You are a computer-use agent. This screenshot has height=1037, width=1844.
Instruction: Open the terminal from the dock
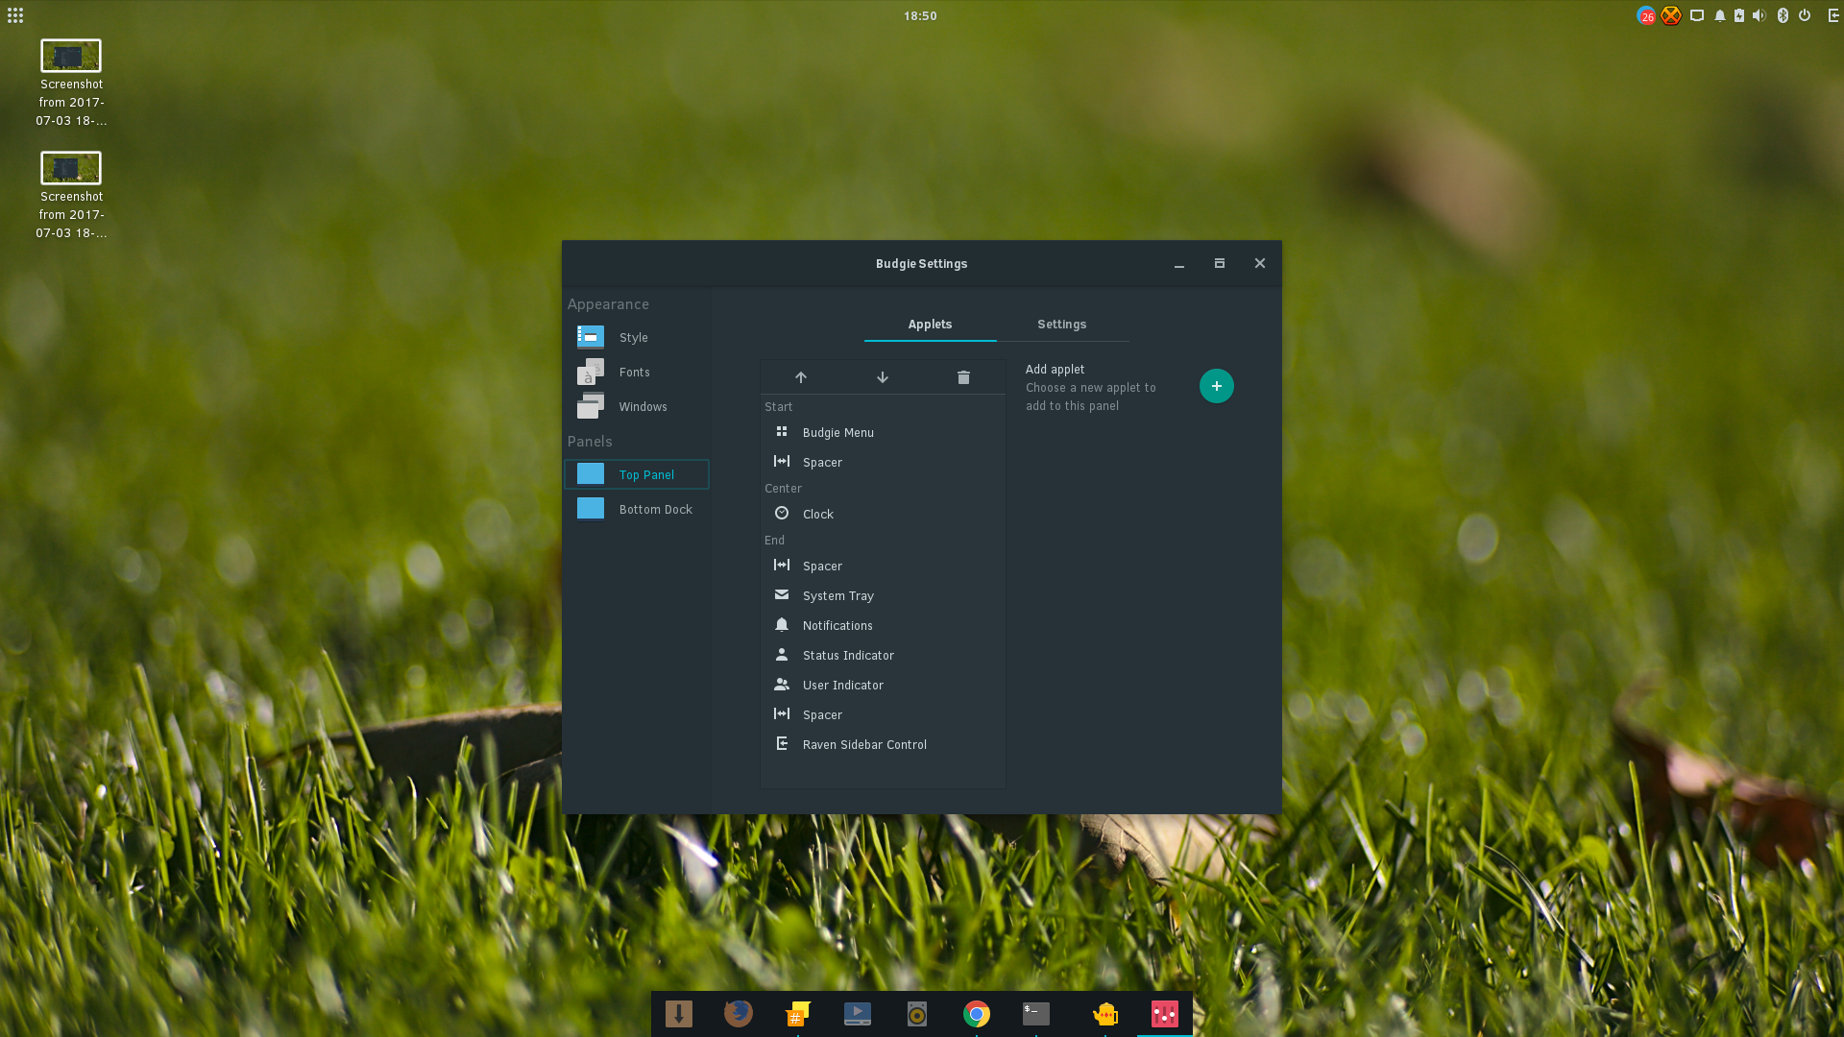pos(1036,1014)
